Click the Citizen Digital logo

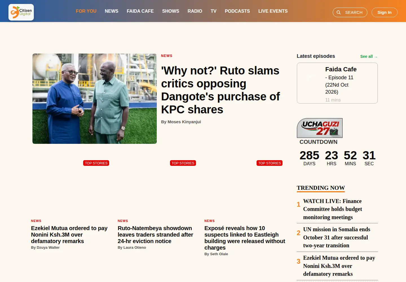21,12
